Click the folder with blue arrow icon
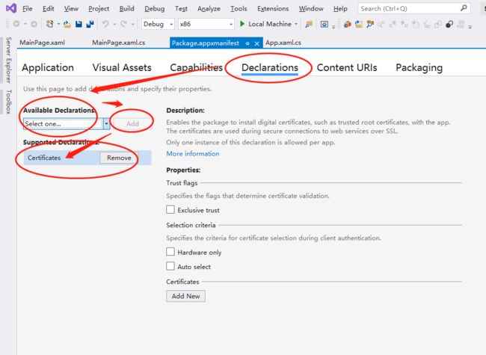 click(x=359, y=24)
